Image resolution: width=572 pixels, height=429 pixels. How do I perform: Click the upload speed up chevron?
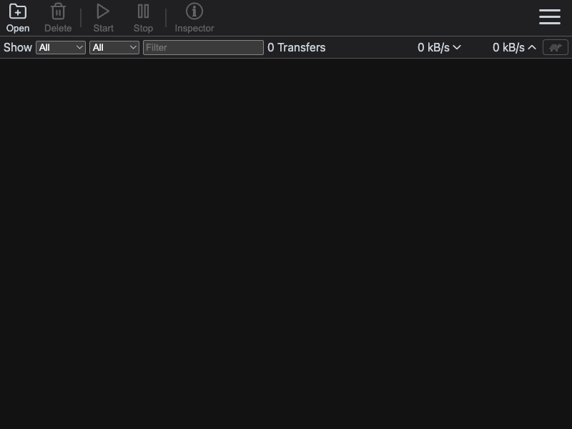coord(532,47)
